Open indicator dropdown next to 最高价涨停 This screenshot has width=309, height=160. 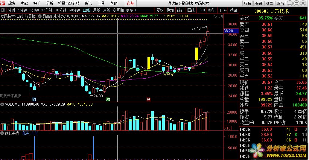pos(39,16)
